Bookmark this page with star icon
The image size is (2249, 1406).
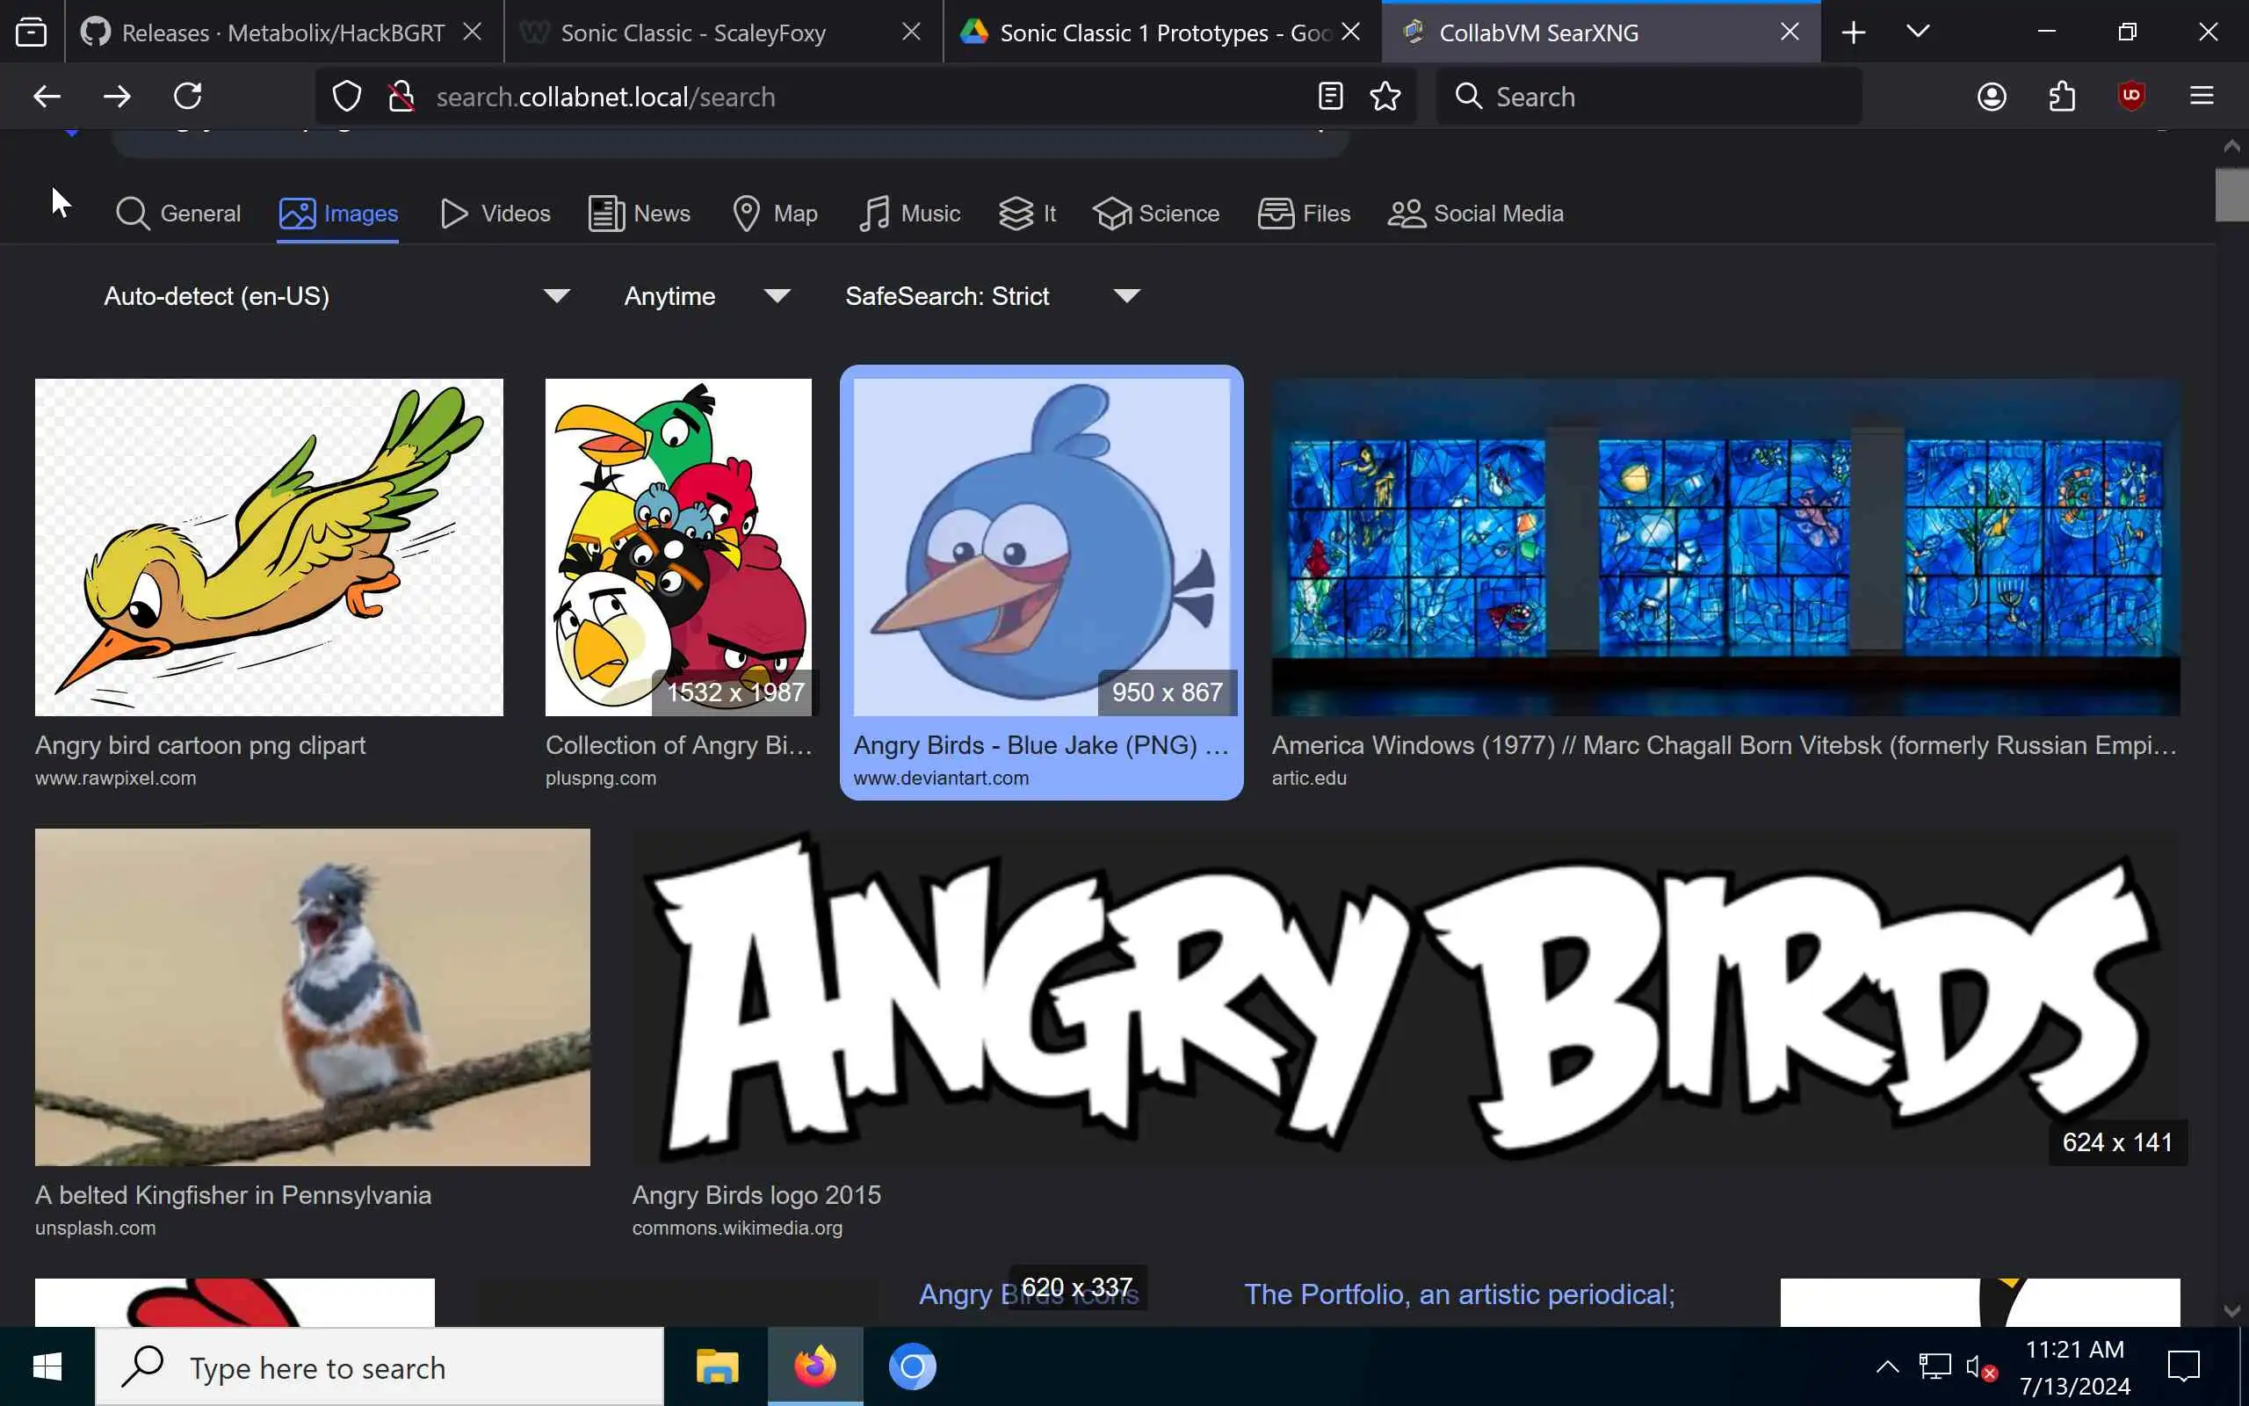[x=1385, y=96]
